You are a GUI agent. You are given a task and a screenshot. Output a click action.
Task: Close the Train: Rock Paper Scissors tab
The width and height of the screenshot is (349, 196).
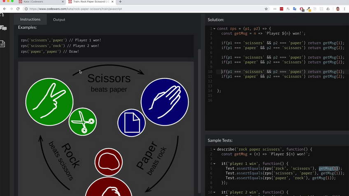pos(112,2)
